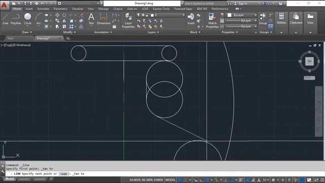
Task: Switch to the Parametric ribbon tab
Action: [x=60, y=9]
